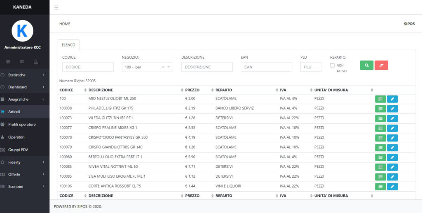Go to Gruppi PDV menu item
Screen dimensions: 422x213
pyautogui.click(x=18, y=150)
